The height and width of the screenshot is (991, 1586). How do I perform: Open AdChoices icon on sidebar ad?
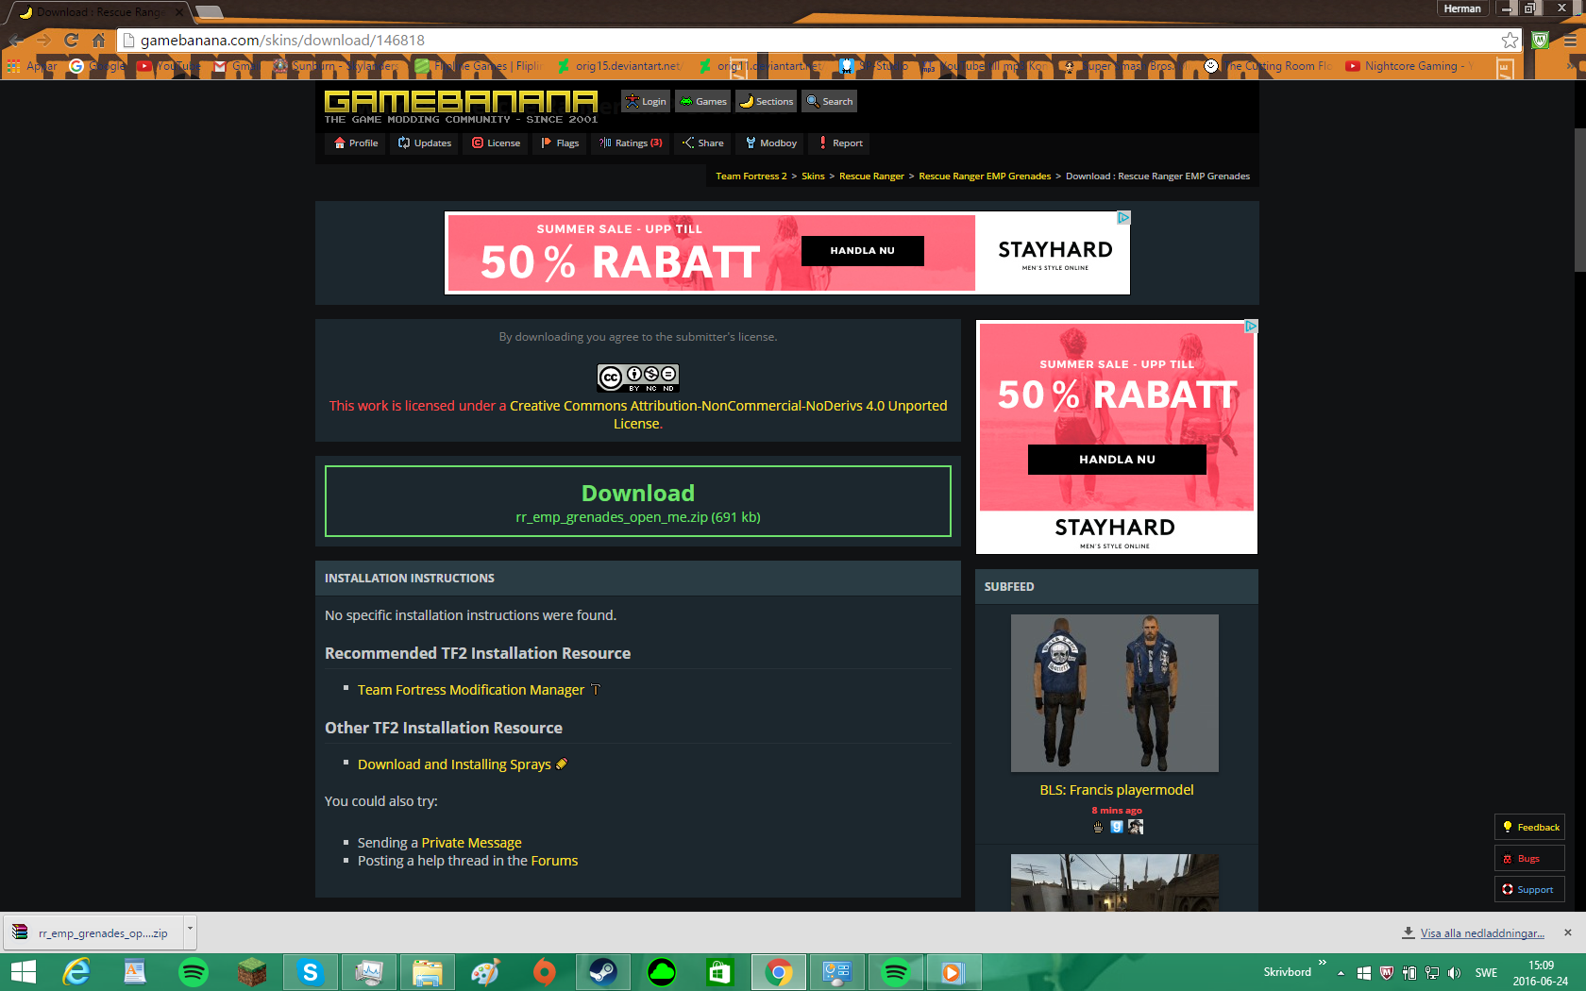click(1251, 327)
